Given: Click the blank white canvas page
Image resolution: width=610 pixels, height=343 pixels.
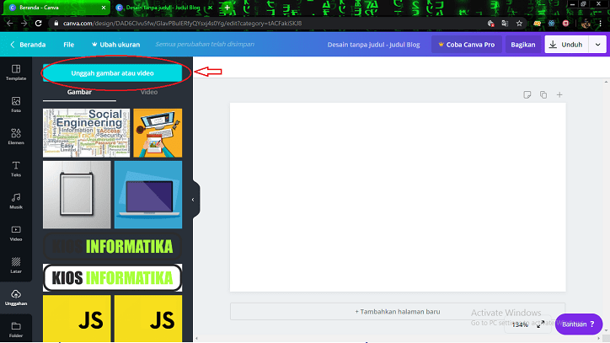Looking at the screenshot, I should [x=398, y=197].
